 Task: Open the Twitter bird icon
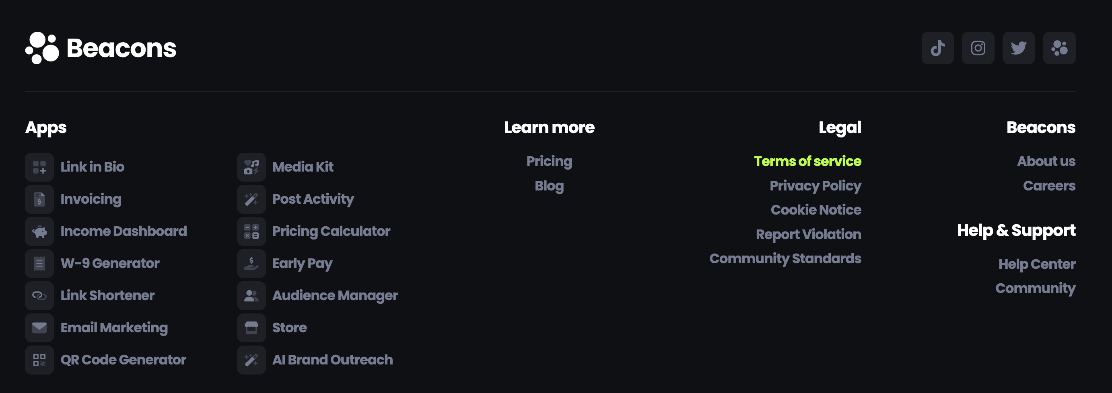1019,48
